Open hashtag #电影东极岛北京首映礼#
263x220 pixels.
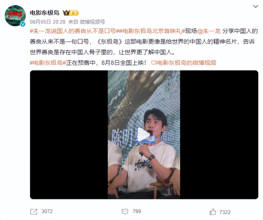point(151,31)
